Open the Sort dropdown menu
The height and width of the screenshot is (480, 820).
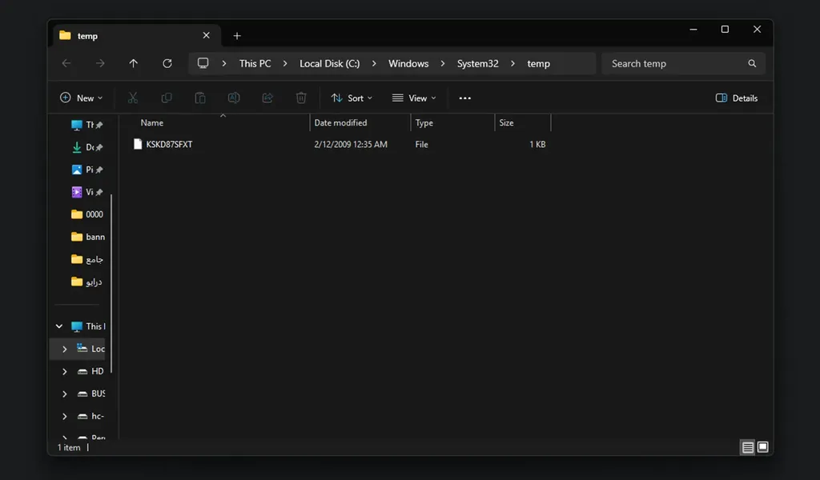coord(352,98)
